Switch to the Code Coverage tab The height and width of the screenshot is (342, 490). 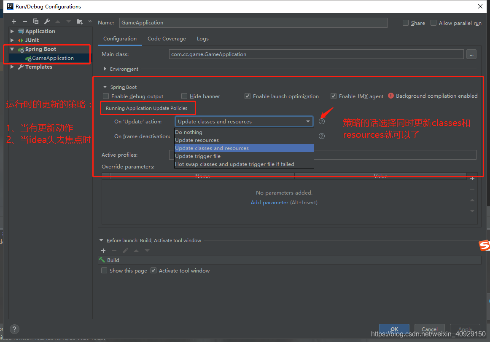tap(167, 38)
